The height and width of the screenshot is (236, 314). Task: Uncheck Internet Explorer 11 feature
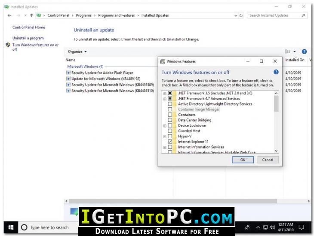pyautogui.click(x=170, y=142)
